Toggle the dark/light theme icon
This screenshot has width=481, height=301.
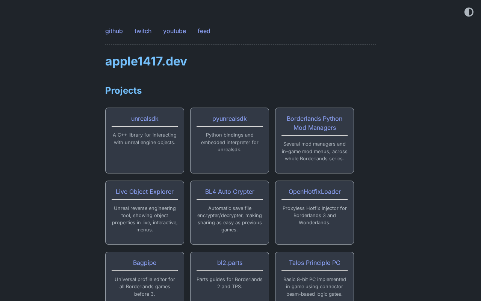[x=469, y=12]
